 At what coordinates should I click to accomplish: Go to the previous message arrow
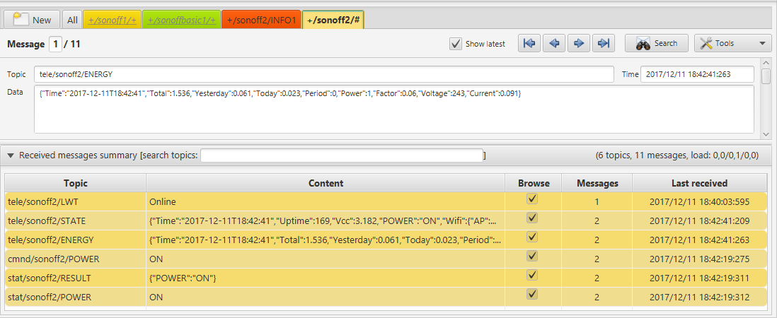555,44
